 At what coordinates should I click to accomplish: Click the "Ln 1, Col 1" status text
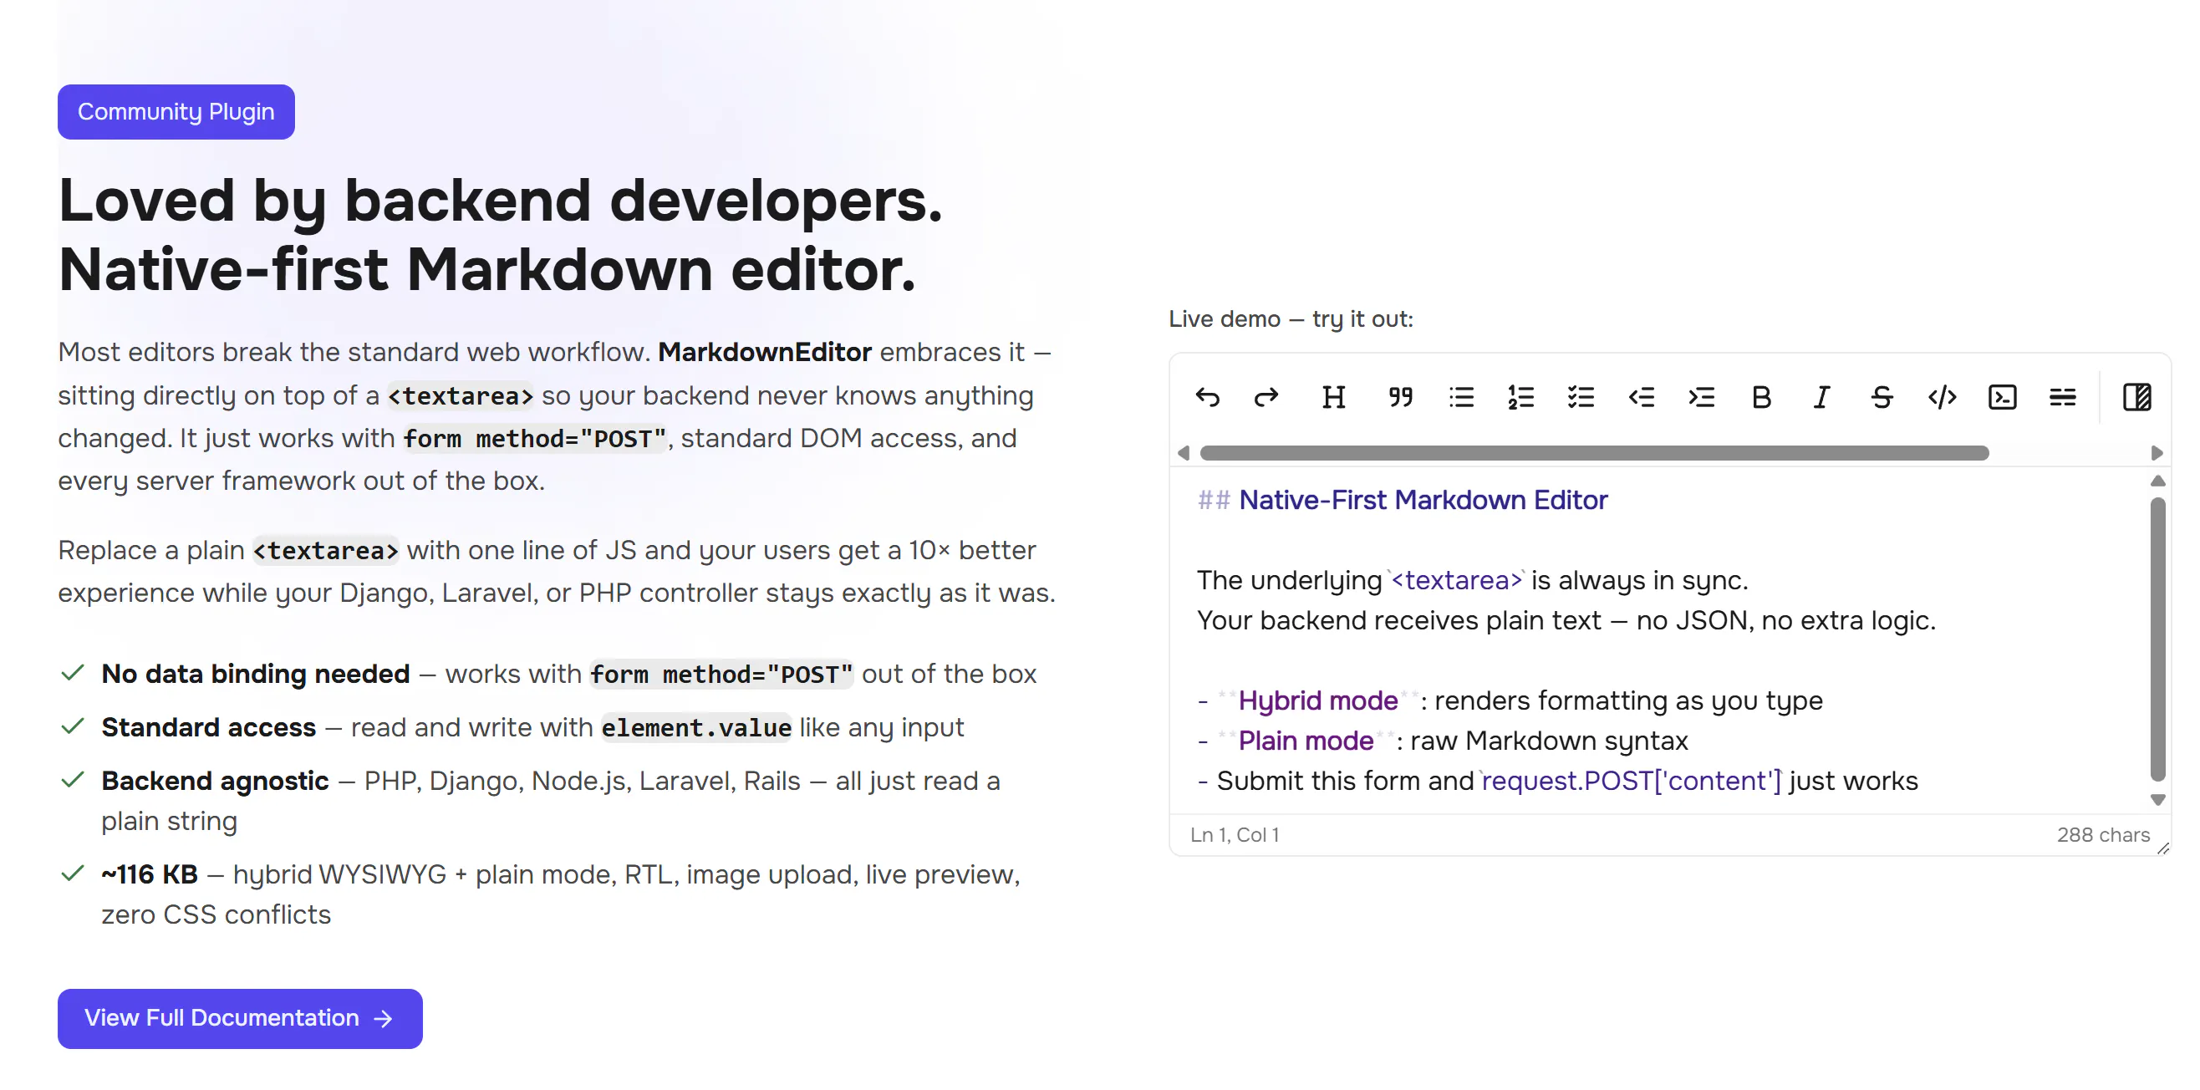click(1235, 834)
